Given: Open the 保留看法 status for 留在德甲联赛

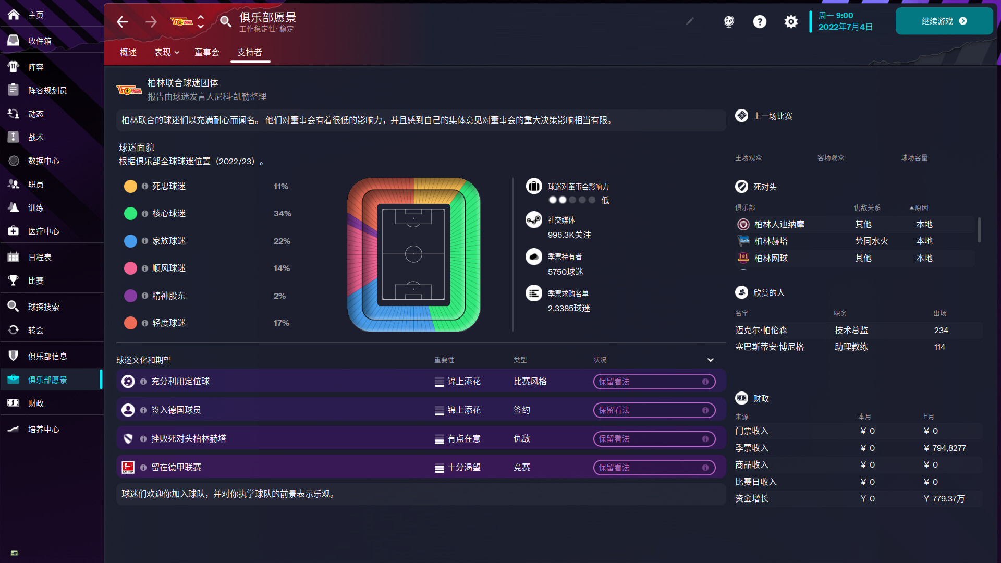Looking at the screenshot, I should [x=654, y=467].
